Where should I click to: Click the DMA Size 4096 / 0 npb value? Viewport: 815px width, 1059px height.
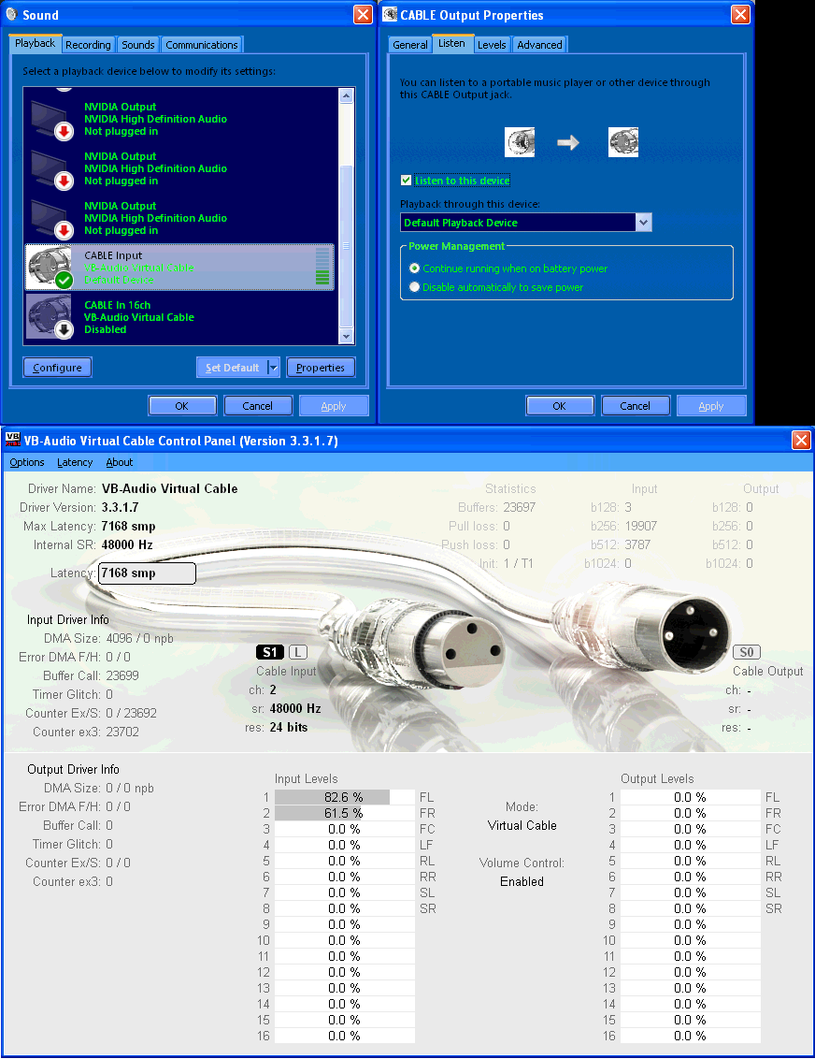point(139,638)
